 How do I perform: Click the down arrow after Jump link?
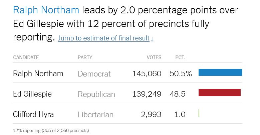click(152, 39)
